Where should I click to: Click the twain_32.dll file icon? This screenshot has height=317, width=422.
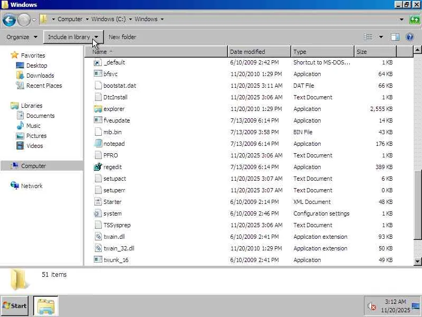point(98,248)
